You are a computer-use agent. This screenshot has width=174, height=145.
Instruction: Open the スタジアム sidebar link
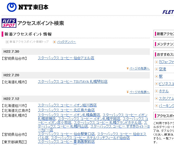coord(166,99)
